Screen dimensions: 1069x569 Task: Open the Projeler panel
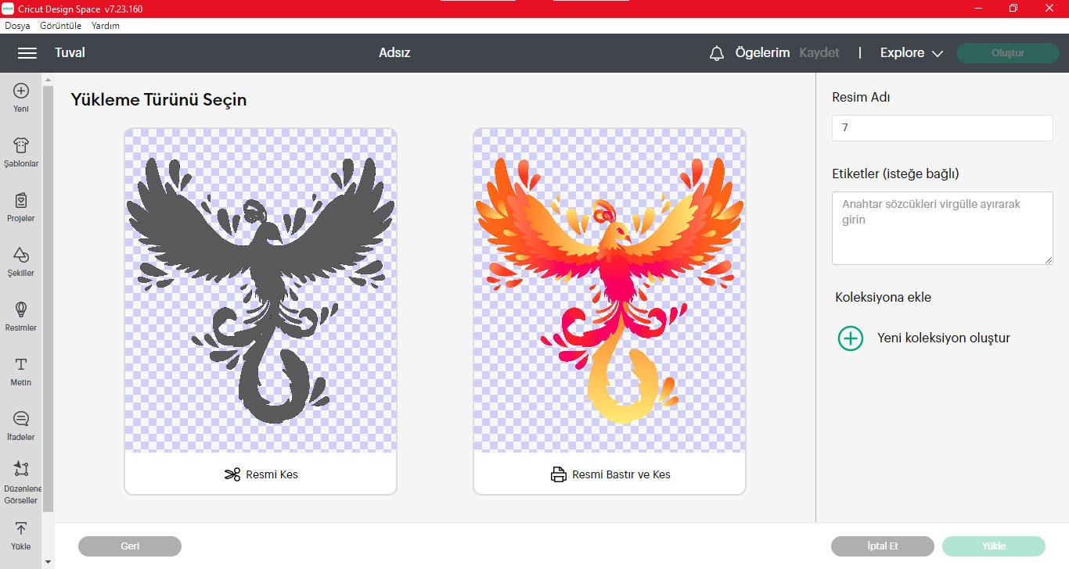[x=21, y=206]
